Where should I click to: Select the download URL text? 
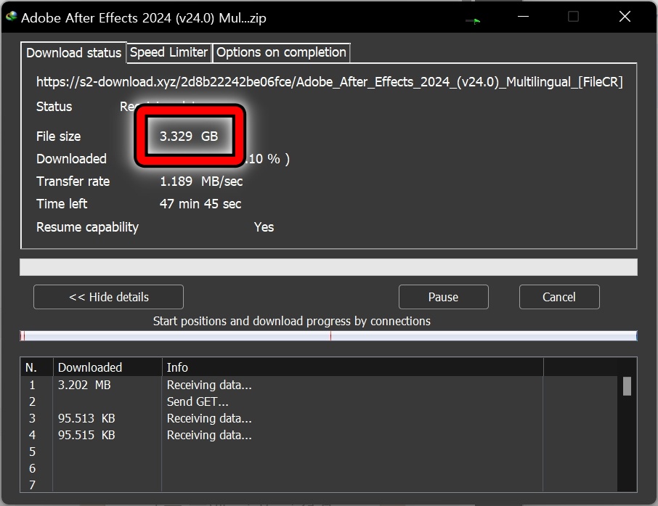click(330, 82)
